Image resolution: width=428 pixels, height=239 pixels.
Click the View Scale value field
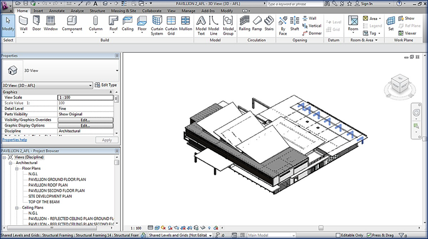[x=85, y=98]
